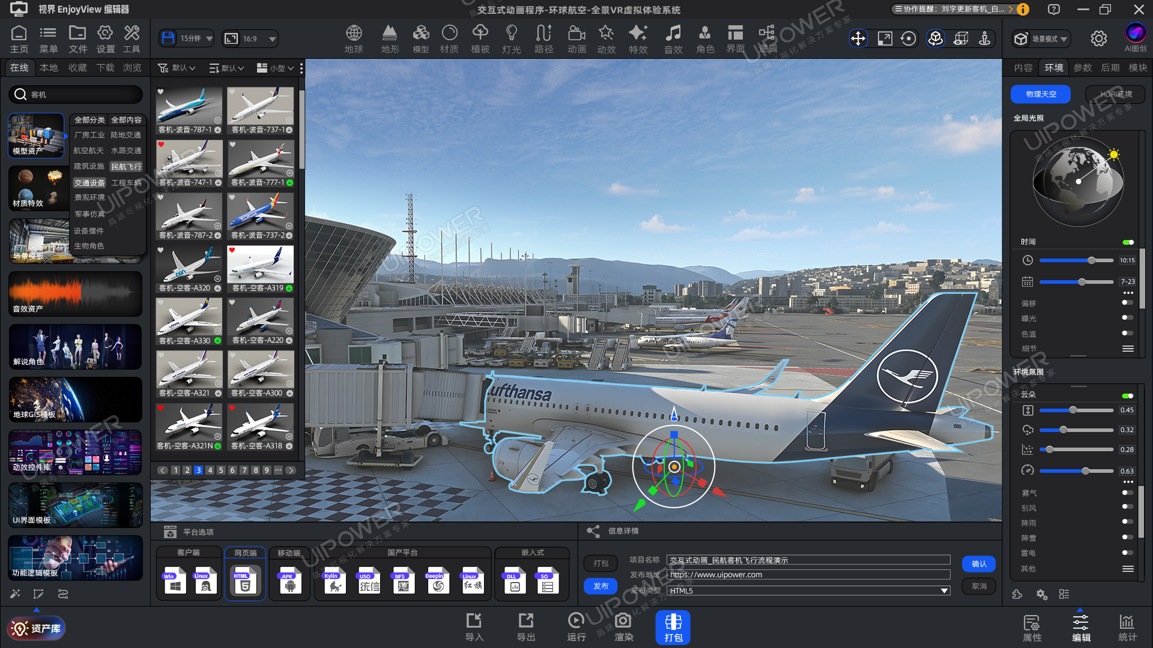The height and width of the screenshot is (648, 1153).
Task: Open the 模型 model tool
Action: (x=421, y=39)
